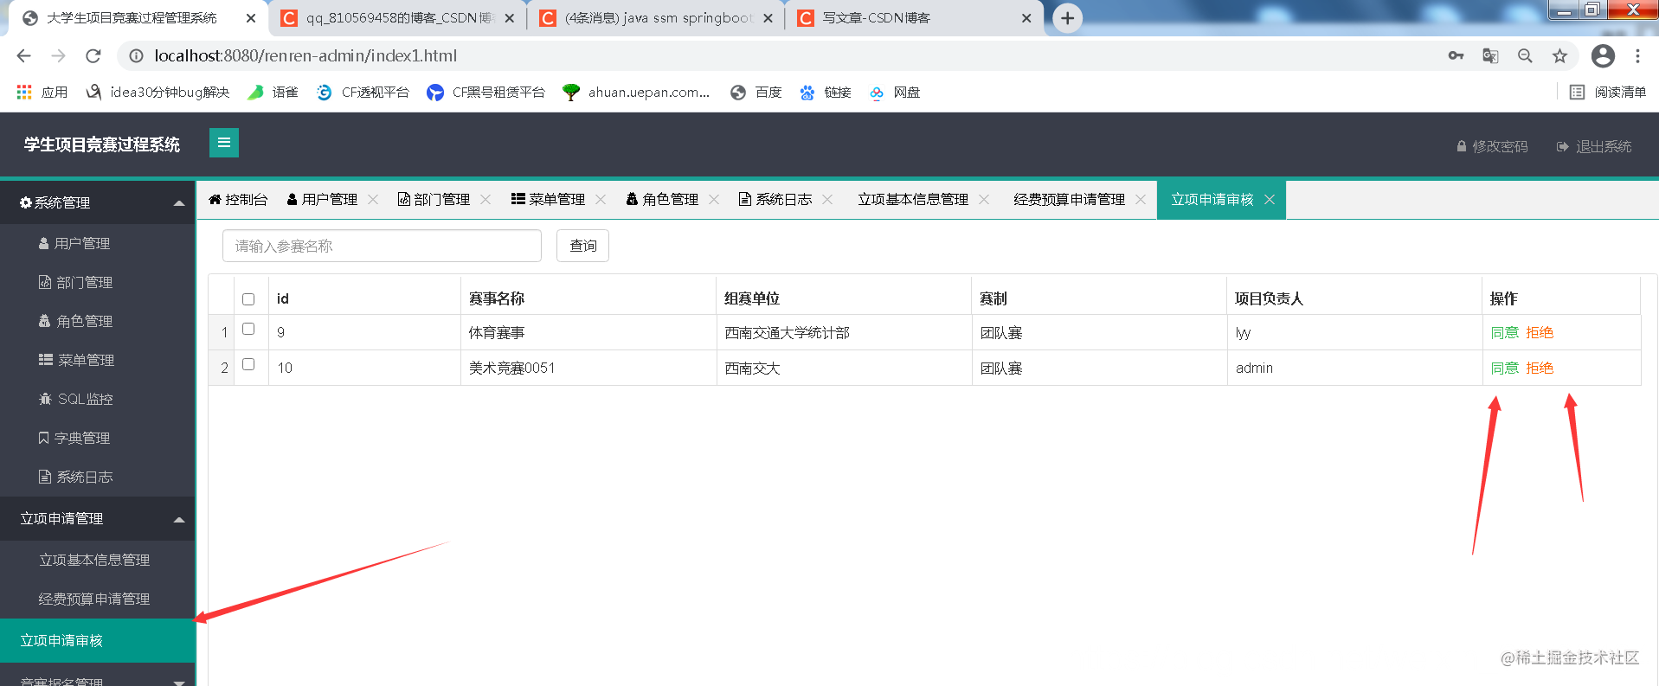The height and width of the screenshot is (686, 1659).
Task: Open the CF黑号租赁平台 bookmark
Action: (x=485, y=92)
